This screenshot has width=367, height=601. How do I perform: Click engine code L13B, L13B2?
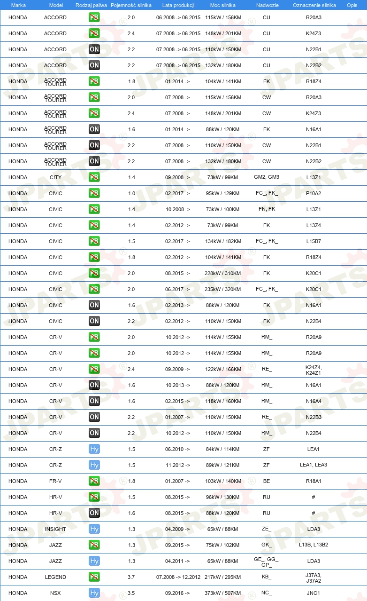[x=313, y=545]
